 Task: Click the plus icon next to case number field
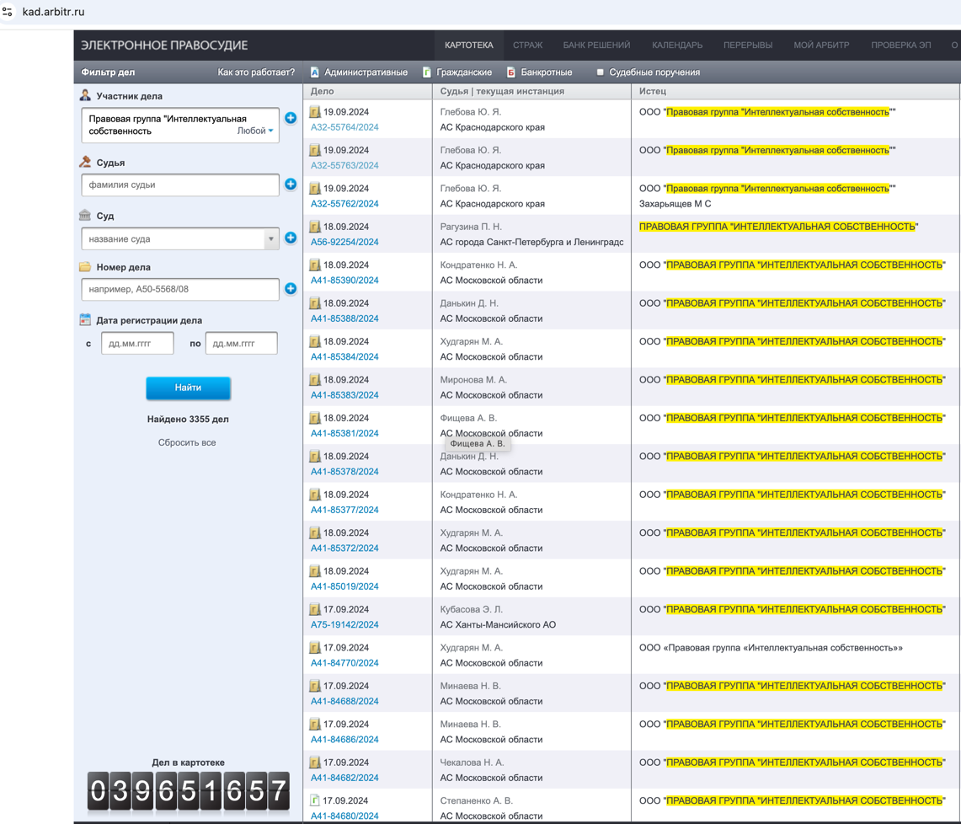point(291,288)
